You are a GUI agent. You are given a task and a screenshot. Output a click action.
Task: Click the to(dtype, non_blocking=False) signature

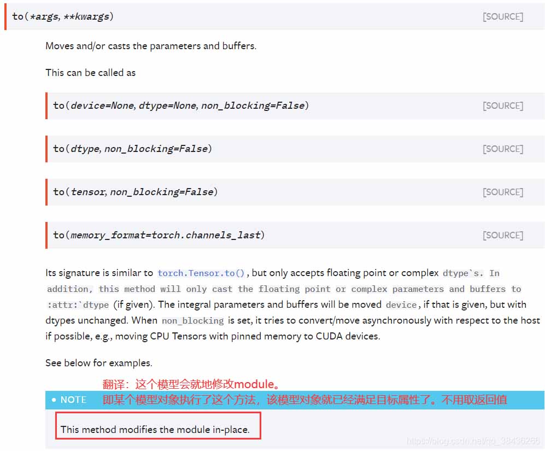click(132, 149)
